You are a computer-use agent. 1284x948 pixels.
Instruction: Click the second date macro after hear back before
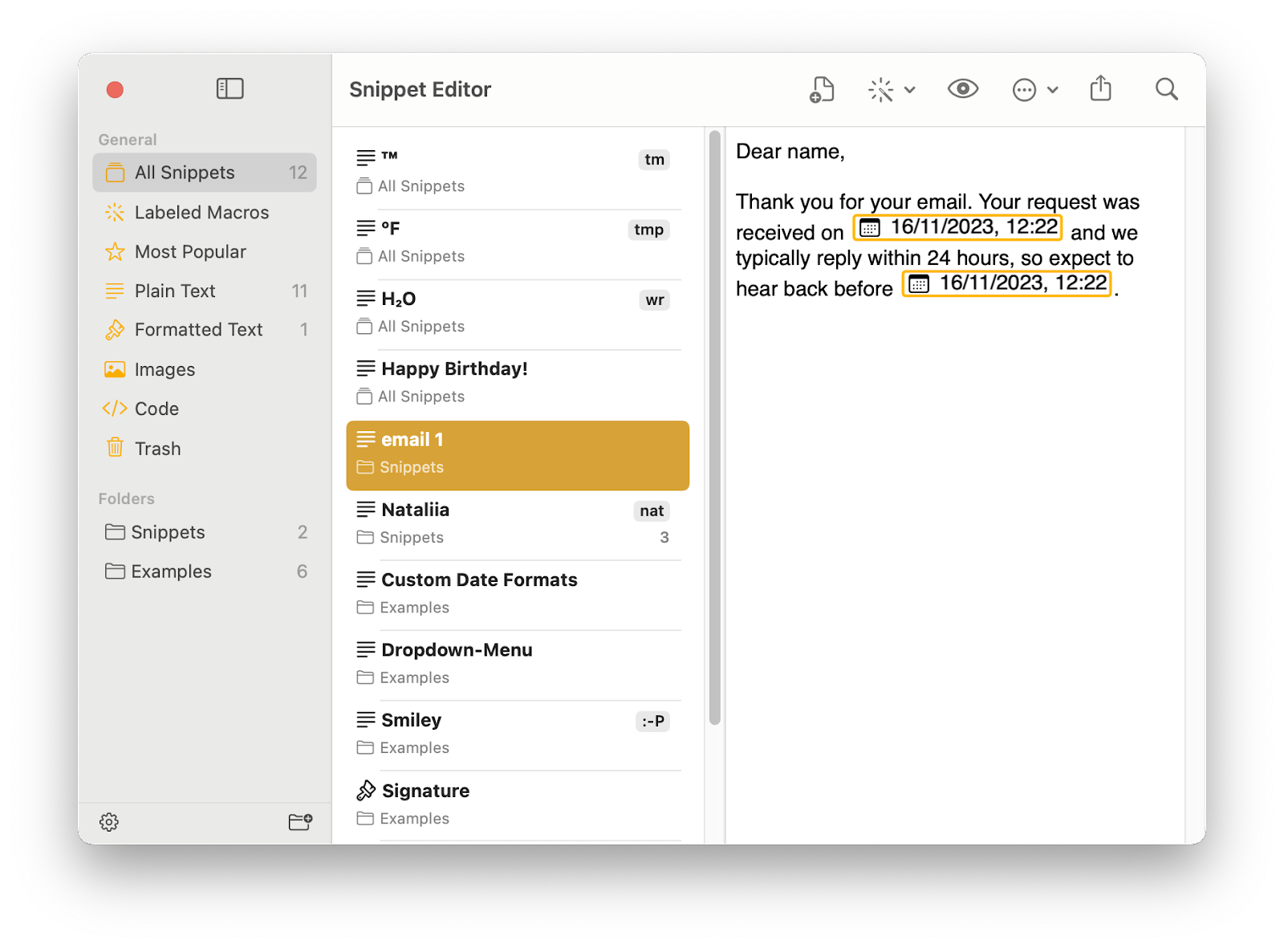click(1007, 283)
